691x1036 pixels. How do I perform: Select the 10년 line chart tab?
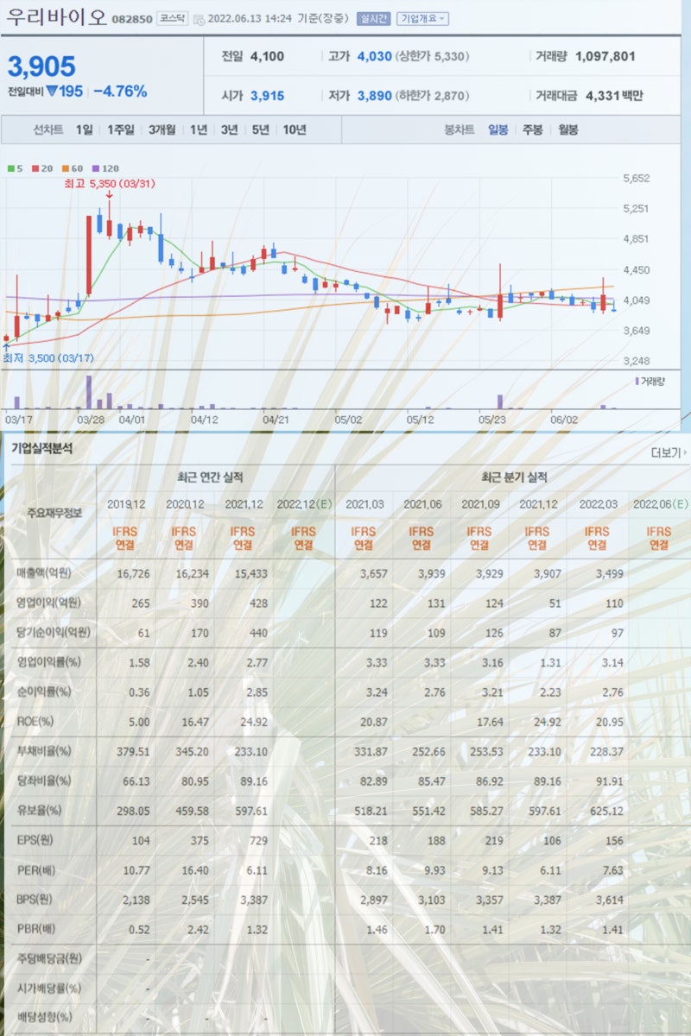tap(295, 129)
